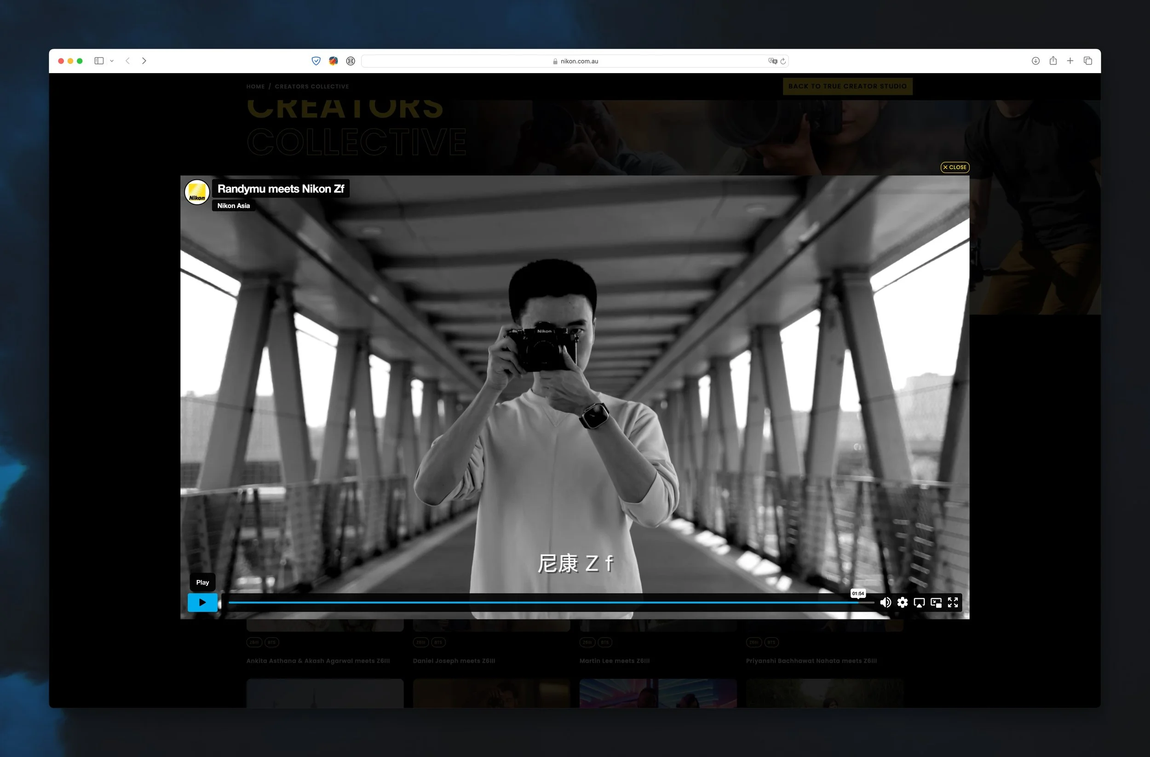Click the nikon.com.au address bar

click(x=575, y=61)
